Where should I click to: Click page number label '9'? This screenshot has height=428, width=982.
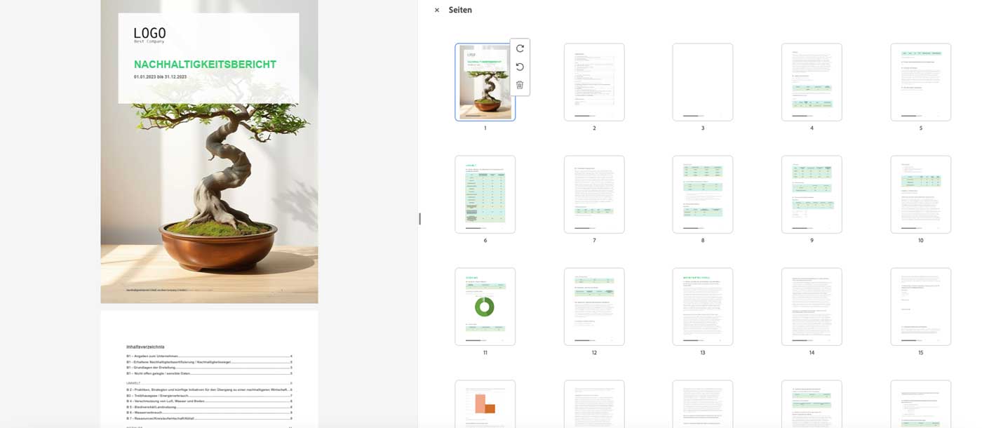pos(812,241)
